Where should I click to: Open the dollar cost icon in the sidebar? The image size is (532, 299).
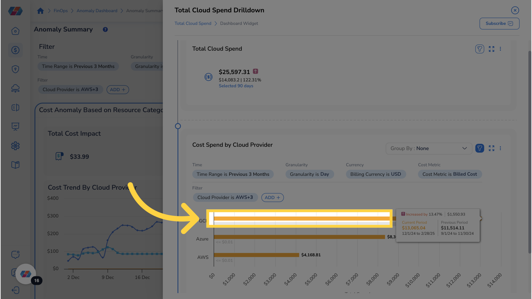pyautogui.click(x=16, y=50)
